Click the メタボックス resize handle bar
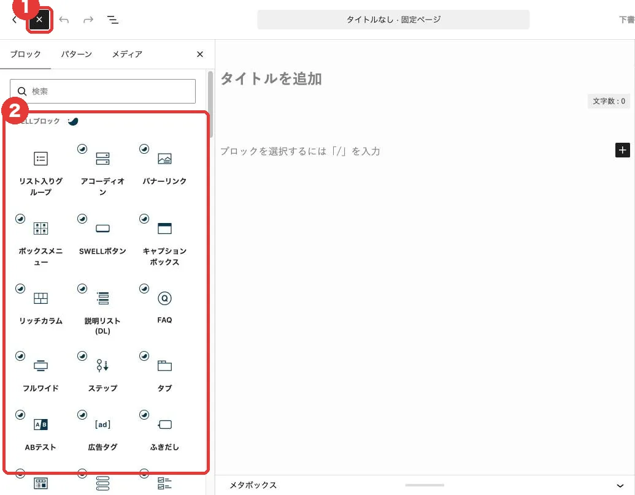635x495 pixels. pyautogui.click(x=425, y=485)
